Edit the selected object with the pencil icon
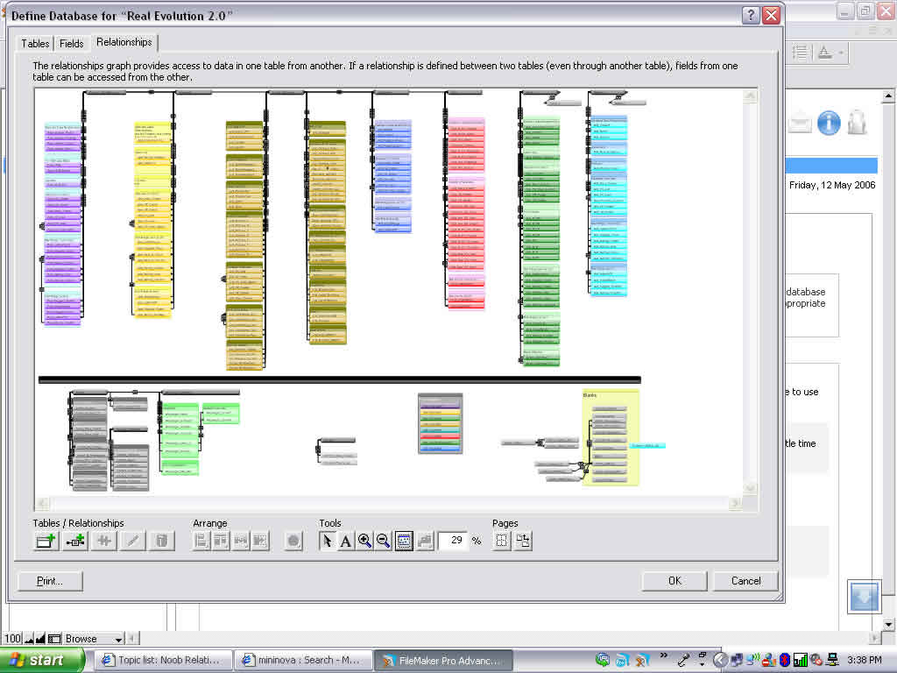The image size is (897, 673). tap(133, 540)
